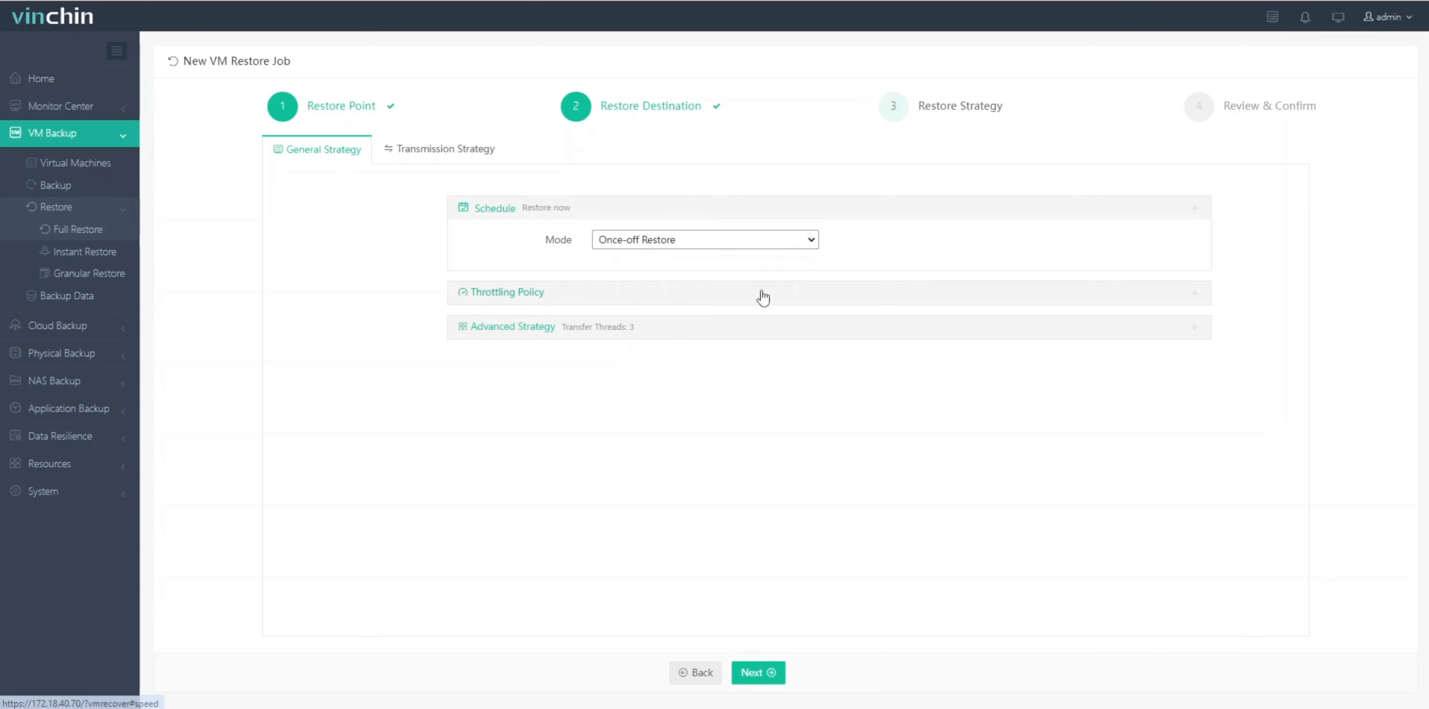Select Instant Restore in sidebar
Image resolution: width=1429 pixels, height=709 pixels.
[84, 252]
